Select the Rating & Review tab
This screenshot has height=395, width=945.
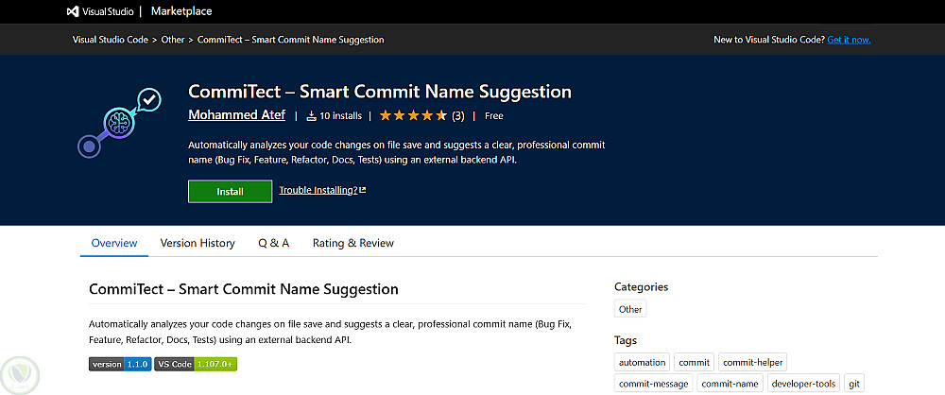(352, 243)
